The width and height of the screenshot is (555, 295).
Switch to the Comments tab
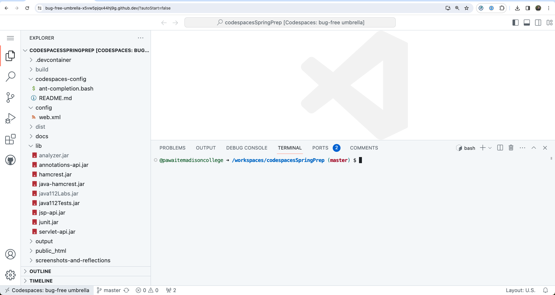364,148
